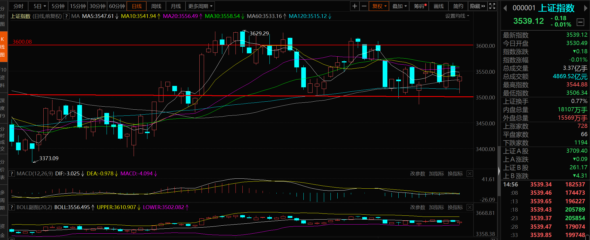Close the MACD sub-chart panel
Screen dimensions: 590x240
click(470, 174)
